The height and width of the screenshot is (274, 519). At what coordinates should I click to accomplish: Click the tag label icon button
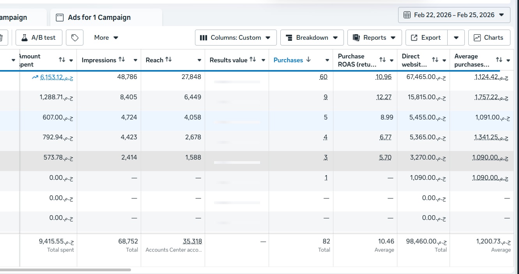click(75, 38)
